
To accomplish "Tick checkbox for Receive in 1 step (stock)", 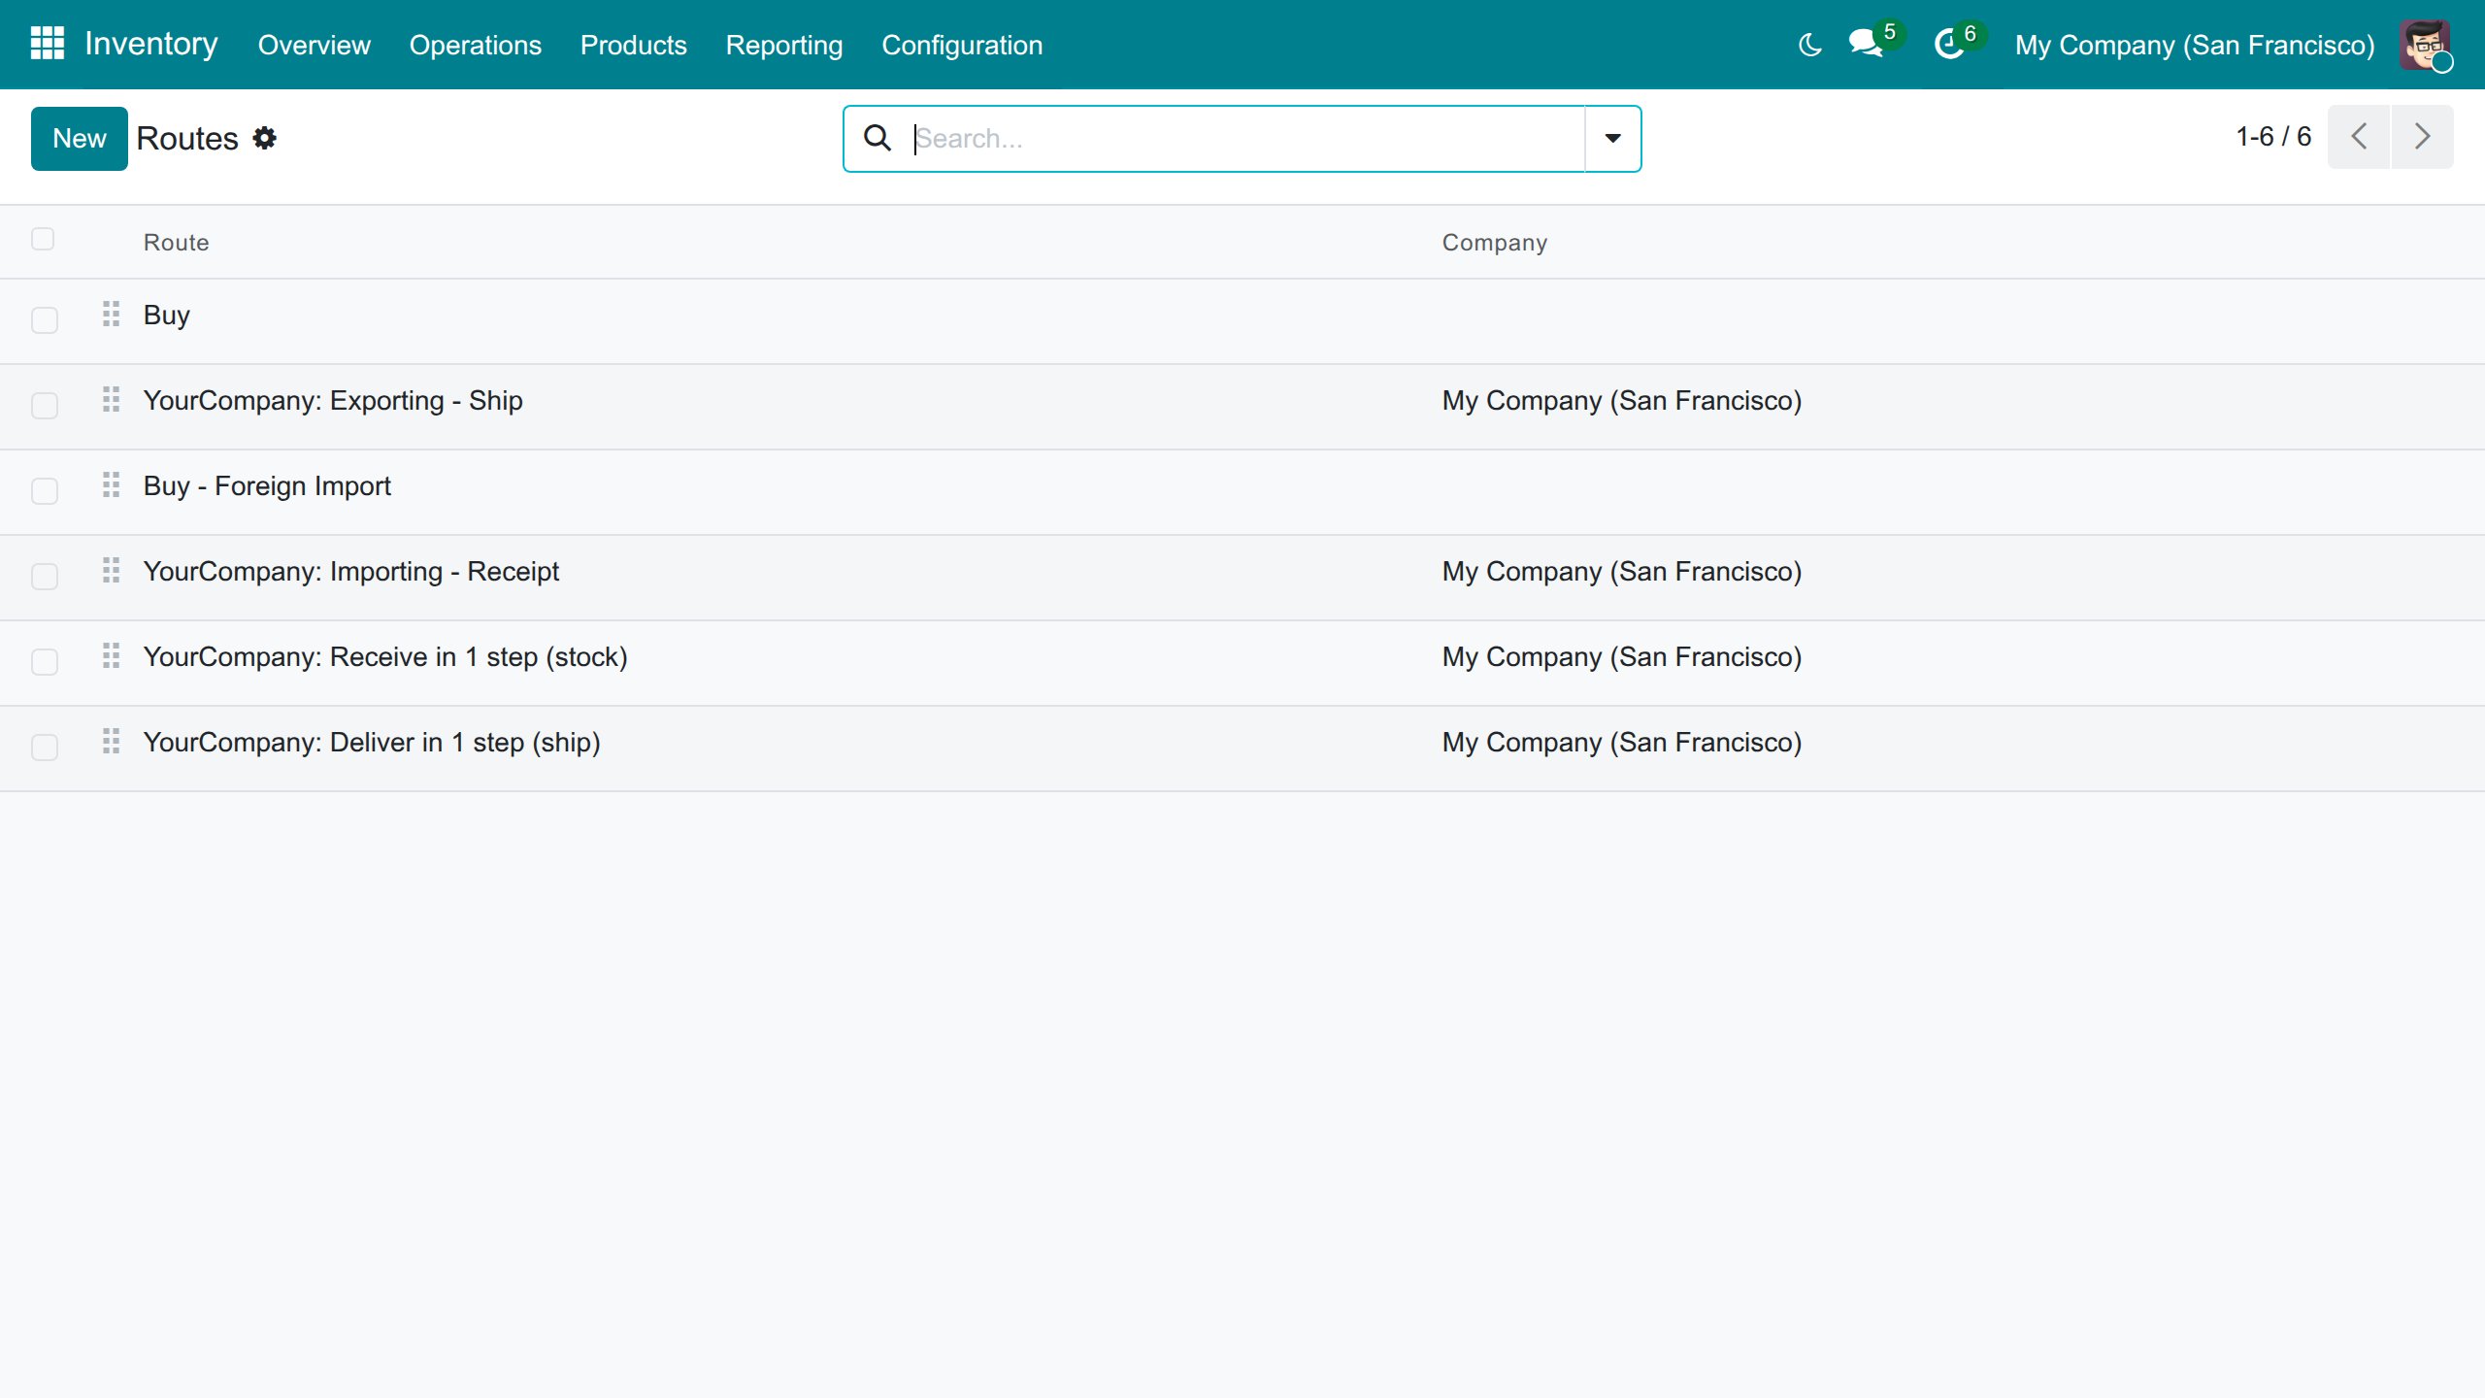I will (45, 662).
